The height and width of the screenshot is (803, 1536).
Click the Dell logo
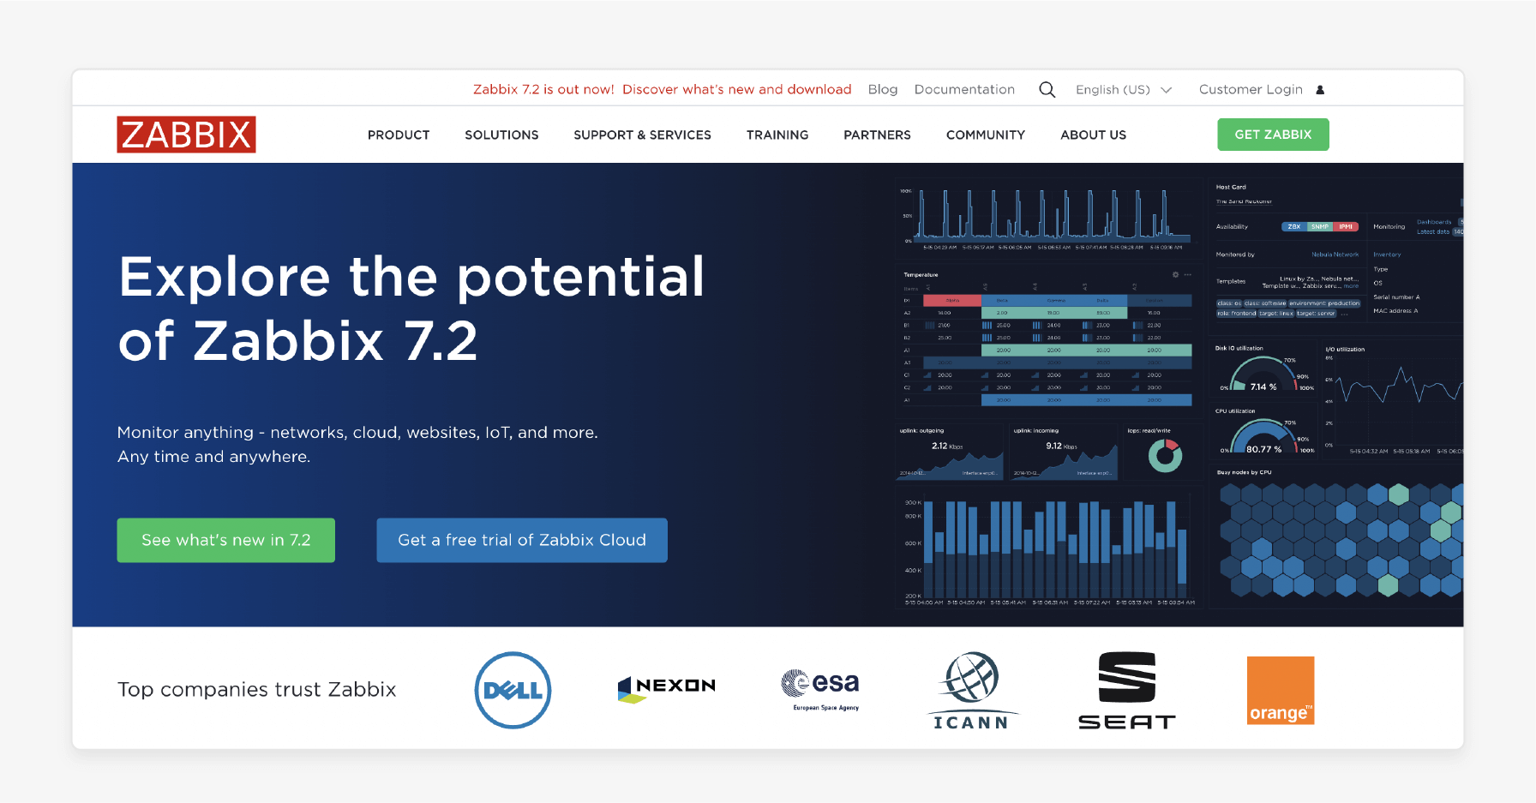[513, 690]
